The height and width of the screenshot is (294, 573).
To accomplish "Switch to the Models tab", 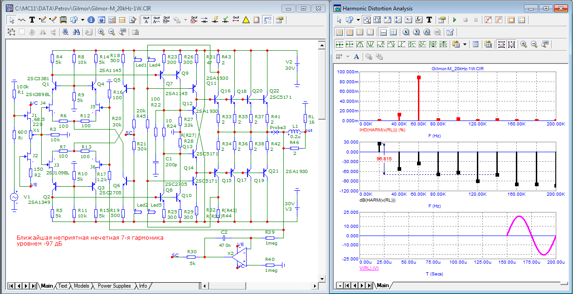I will point(81,286).
